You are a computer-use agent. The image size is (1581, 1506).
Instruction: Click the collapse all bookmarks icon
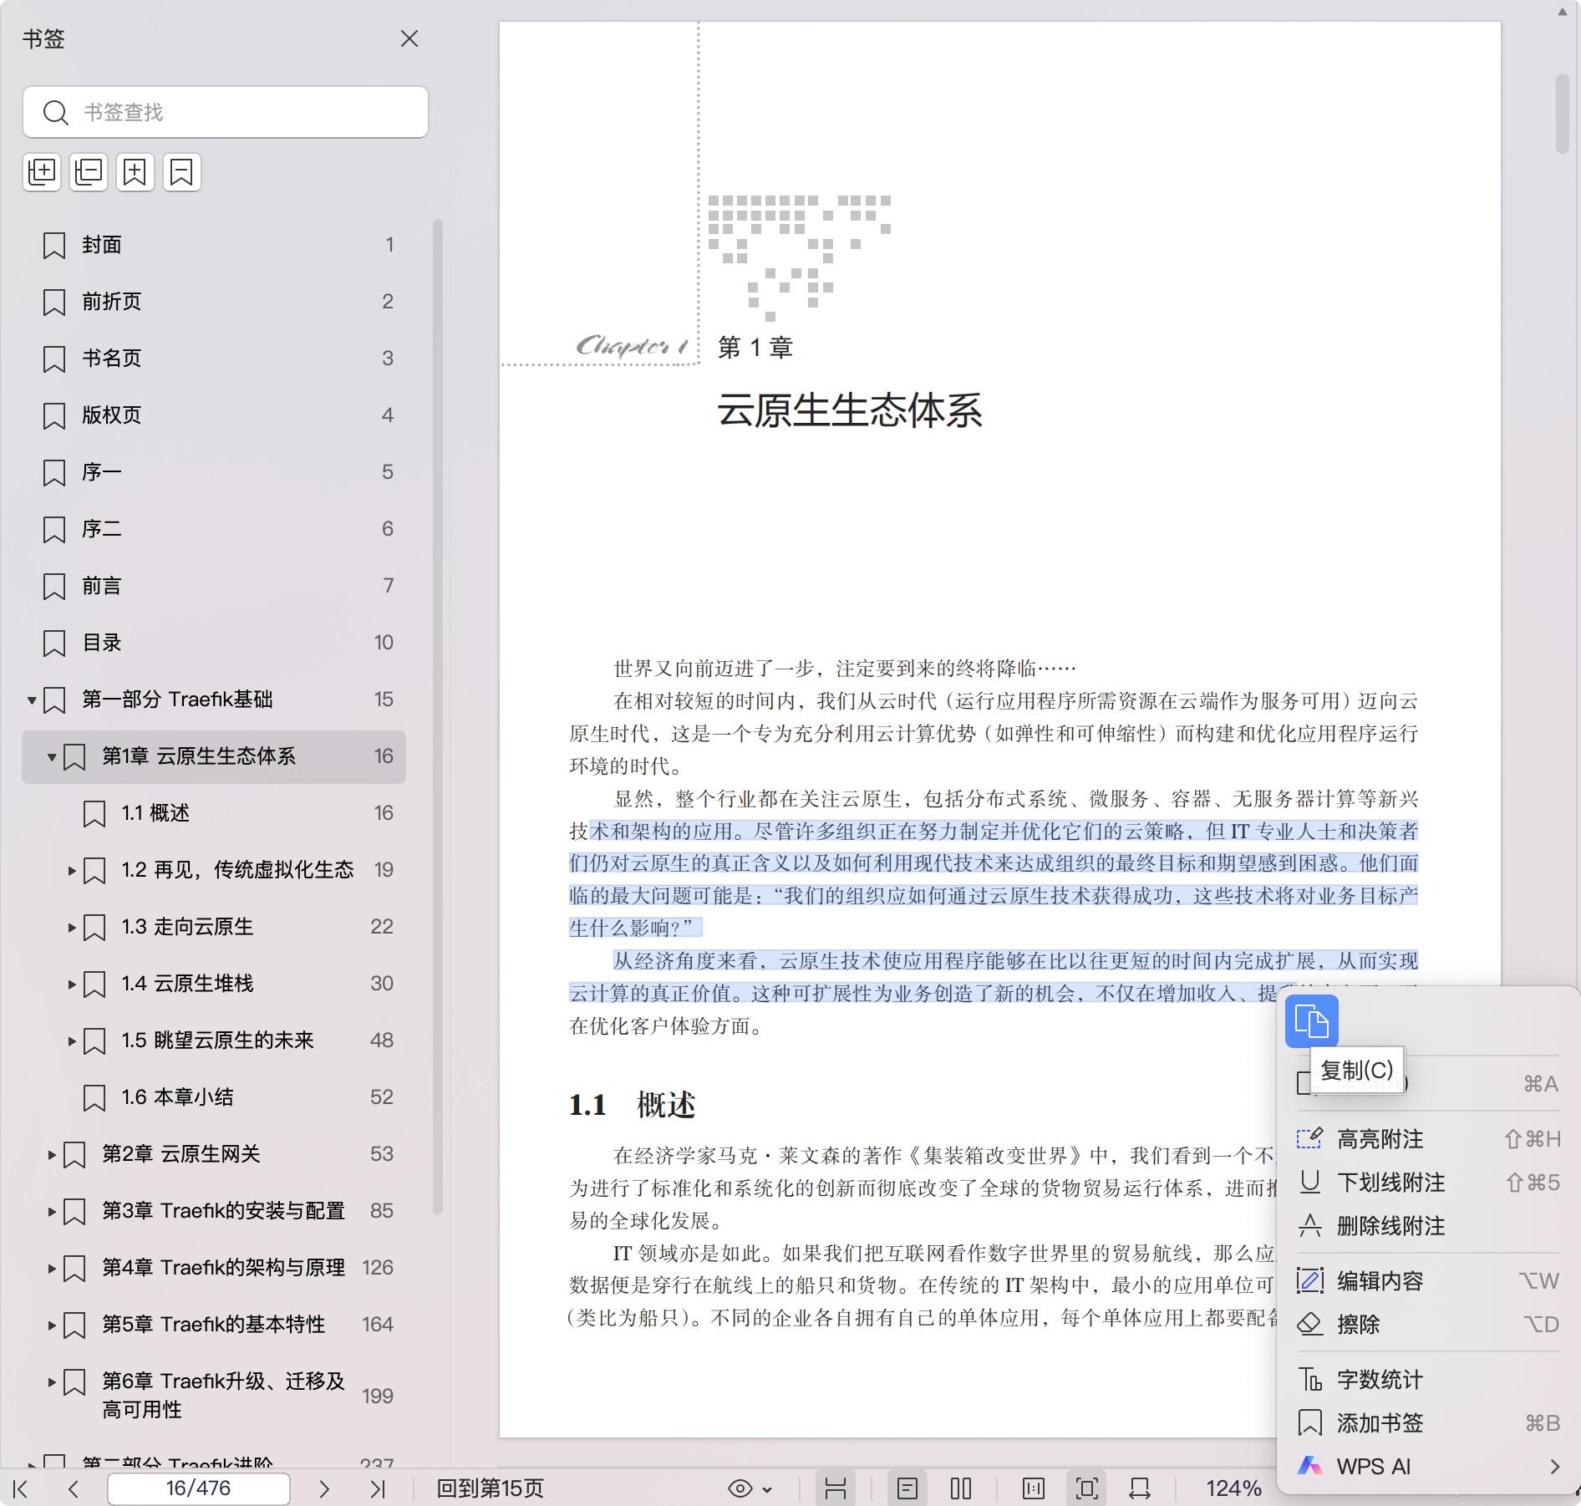coord(89,172)
